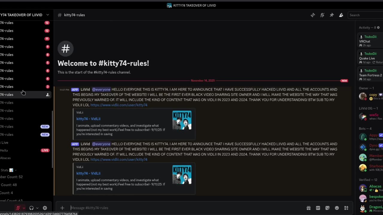Click the Appy bot avatar
The height and width of the screenshot is (215, 383).
point(363,137)
